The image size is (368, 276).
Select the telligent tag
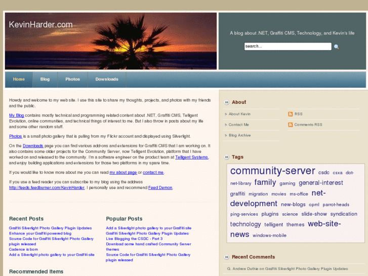(274, 224)
